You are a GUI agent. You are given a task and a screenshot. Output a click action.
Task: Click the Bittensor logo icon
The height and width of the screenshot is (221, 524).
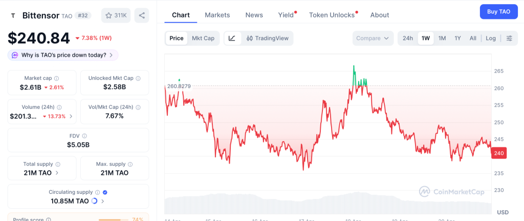[13, 15]
